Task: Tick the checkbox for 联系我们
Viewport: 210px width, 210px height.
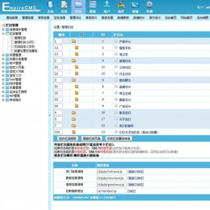Action: pyautogui.click(x=116, y=112)
